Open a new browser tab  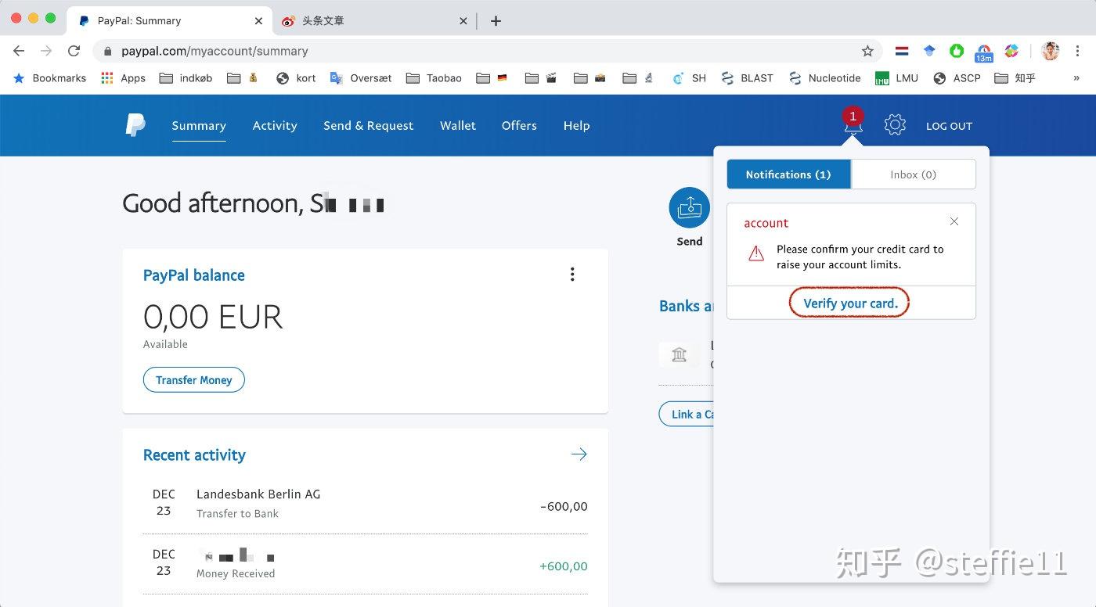[x=496, y=21]
